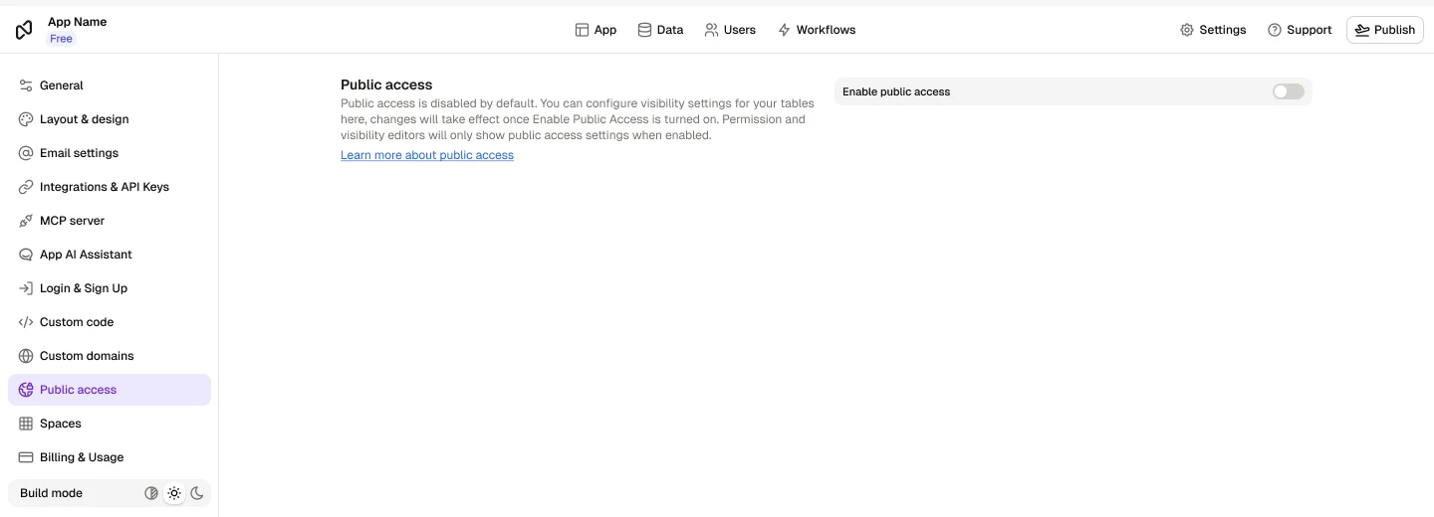
Task: Open Settings in the top bar
Action: coord(1213,30)
